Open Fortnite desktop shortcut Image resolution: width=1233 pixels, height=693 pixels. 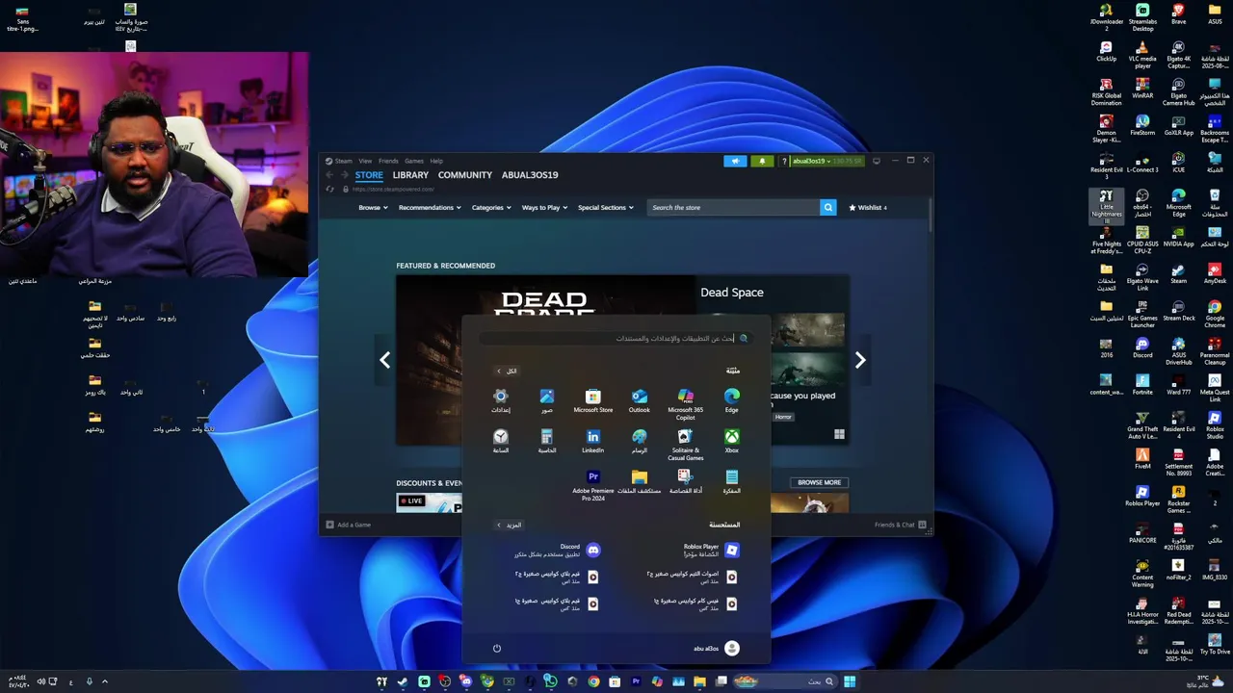[x=1142, y=384]
